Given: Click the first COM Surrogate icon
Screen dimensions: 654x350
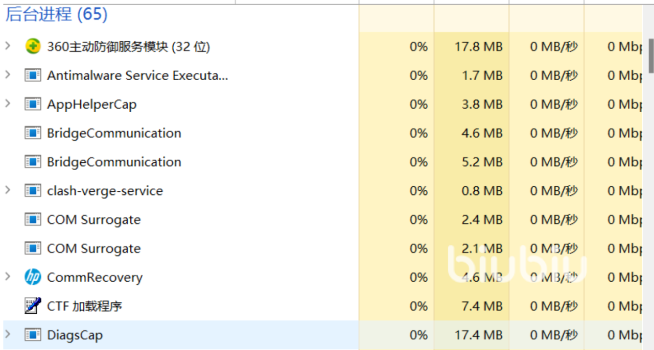Looking at the screenshot, I should (x=33, y=219).
